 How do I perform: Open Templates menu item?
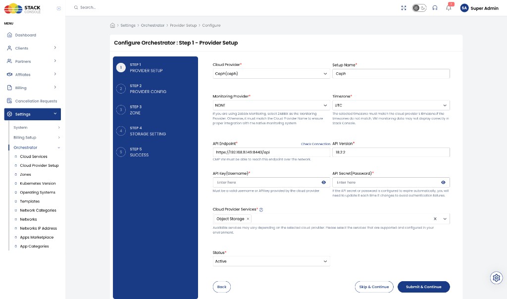[x=30, y=201]
